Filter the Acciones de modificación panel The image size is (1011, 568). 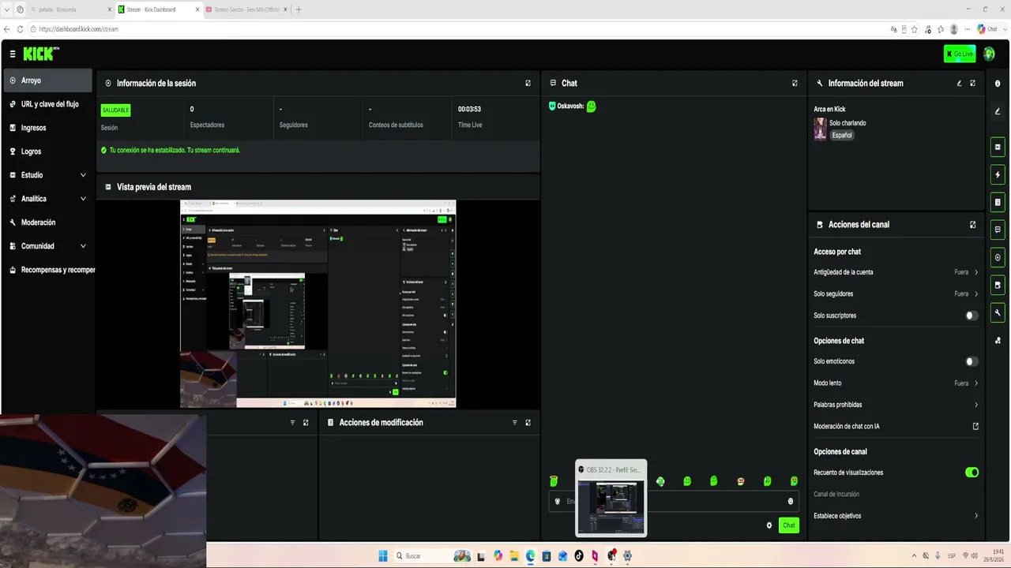tap(515, 423)
